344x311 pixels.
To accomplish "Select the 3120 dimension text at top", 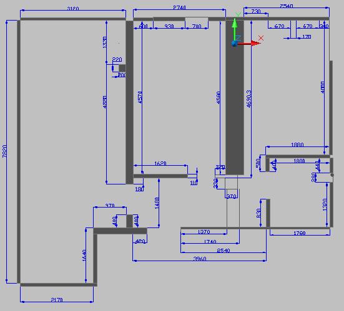I will point(73,9).
